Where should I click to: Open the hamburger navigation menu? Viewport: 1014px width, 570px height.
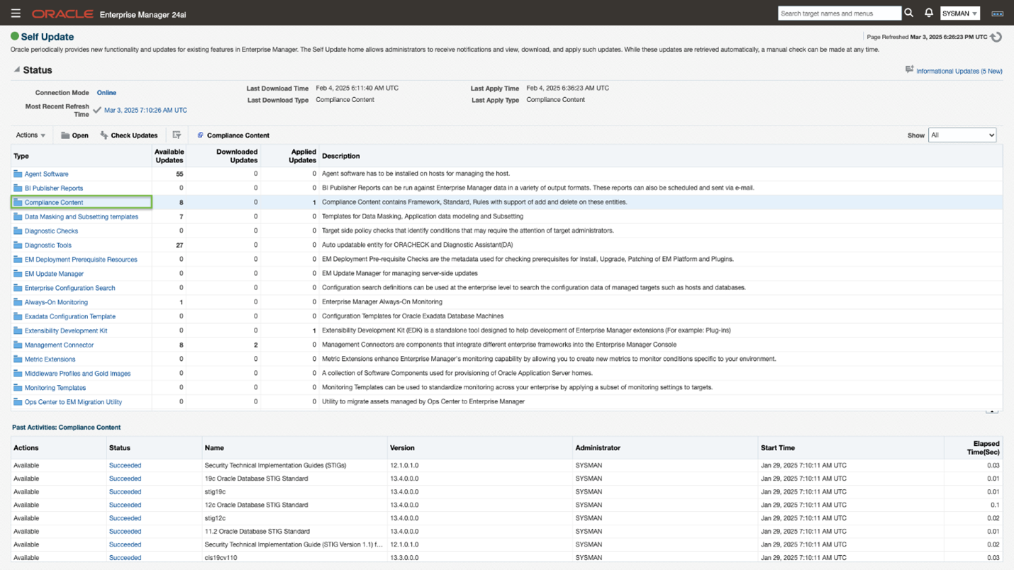tap(16, 13)
